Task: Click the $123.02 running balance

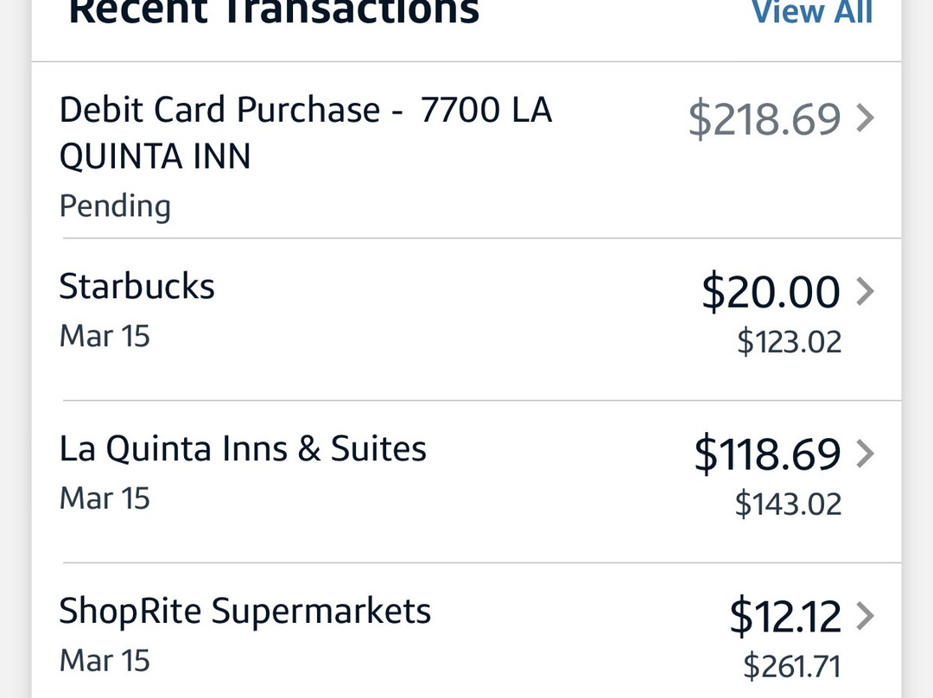Action: 789,341
